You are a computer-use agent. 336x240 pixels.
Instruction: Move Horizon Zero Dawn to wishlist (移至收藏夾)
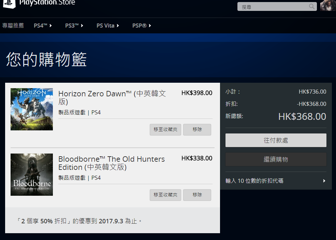pos(165,130)
